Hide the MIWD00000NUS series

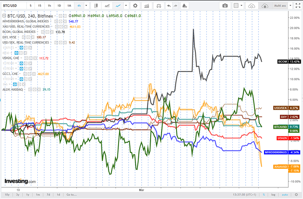(x=56, y=21)
